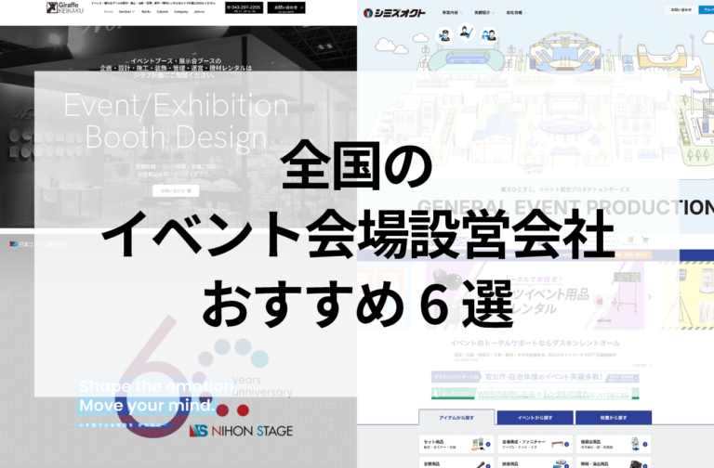Expand the Services dropdown in Giraffe Keikaku menu
This screenshot has width=714, height=468.
point(126,12)
